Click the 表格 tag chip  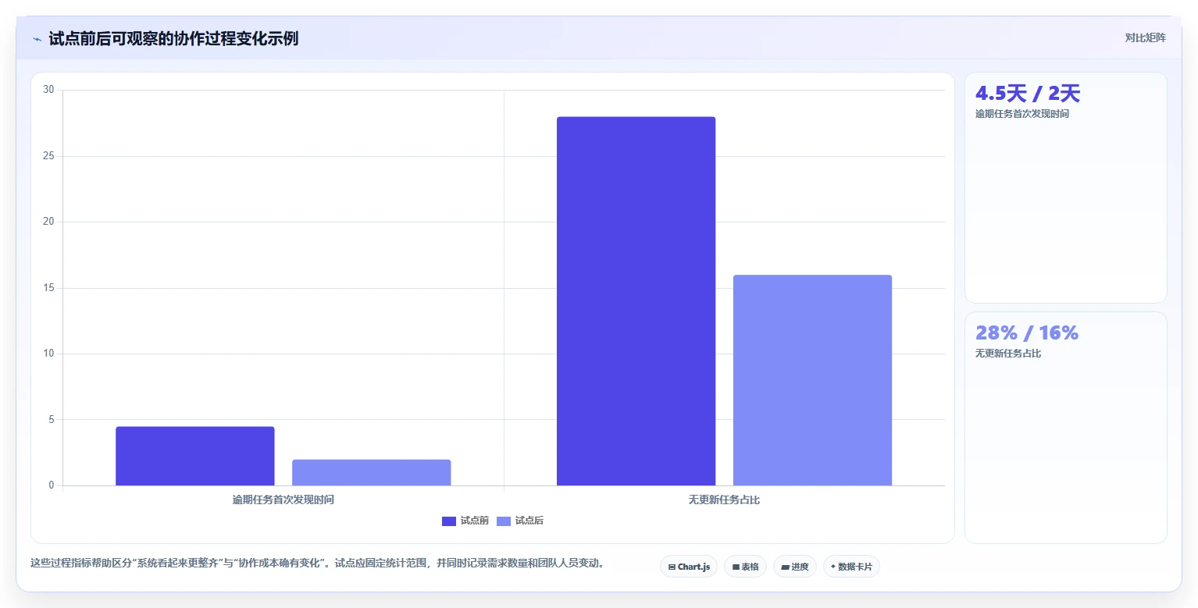(x=746, y=567)
